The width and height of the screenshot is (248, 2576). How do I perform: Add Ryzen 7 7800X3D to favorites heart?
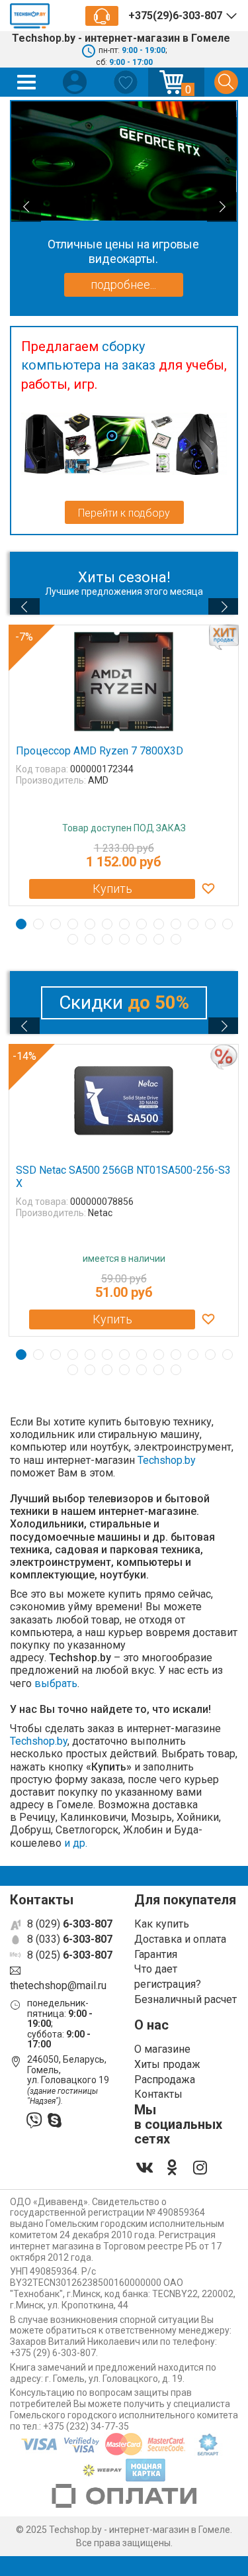pos(208,888)
